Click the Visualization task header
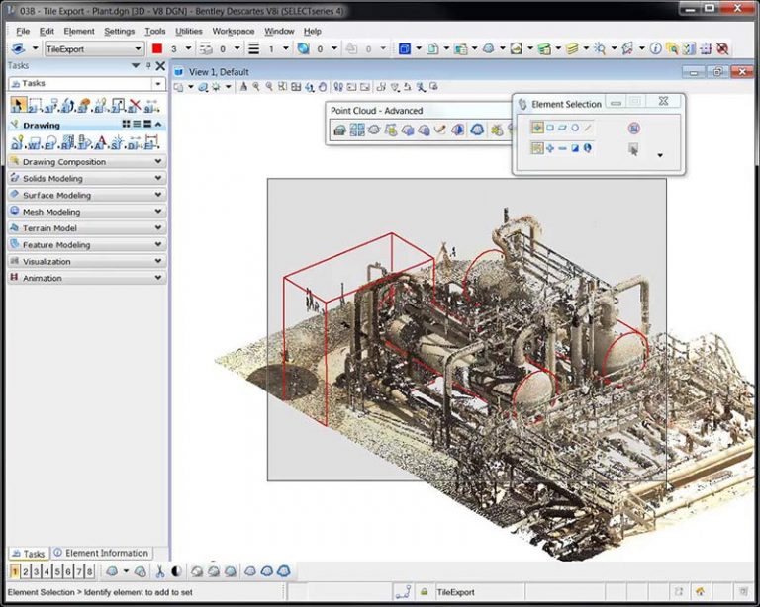Viewport: 760px width, 607px height. [x=87, y=261]
